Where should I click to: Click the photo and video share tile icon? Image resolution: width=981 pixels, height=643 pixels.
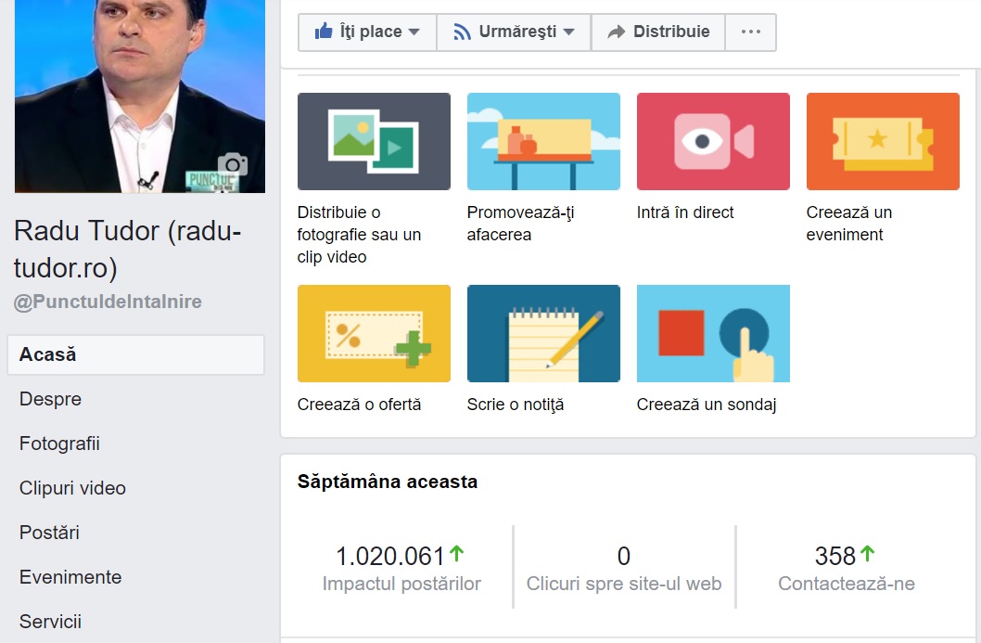[374, 141]
